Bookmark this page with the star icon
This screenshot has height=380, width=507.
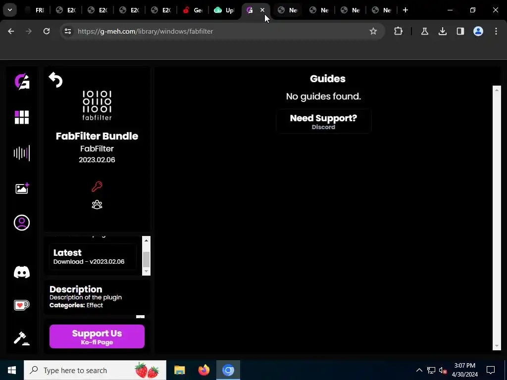[x=373, y=31]
